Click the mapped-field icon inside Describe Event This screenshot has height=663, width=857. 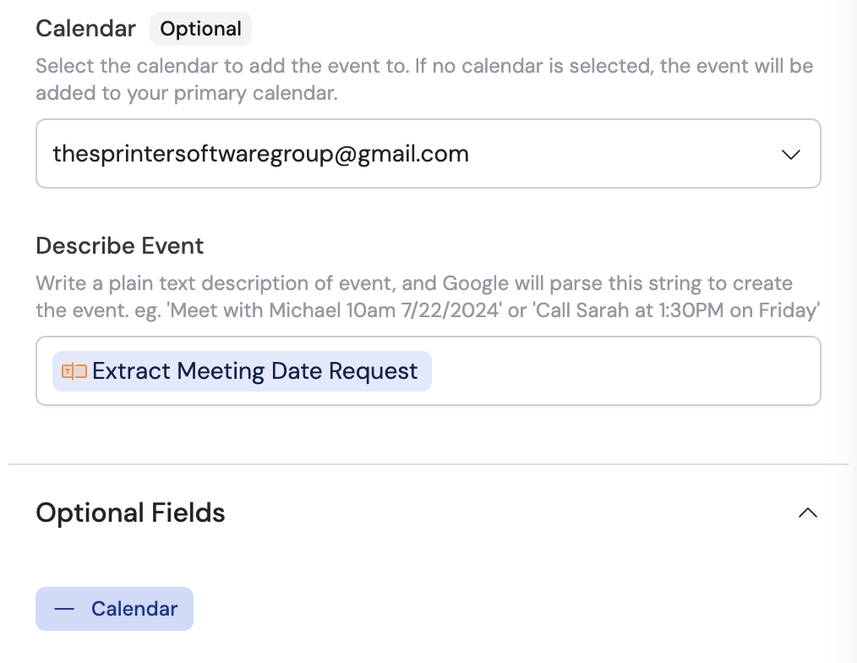[x=74, y=370]
